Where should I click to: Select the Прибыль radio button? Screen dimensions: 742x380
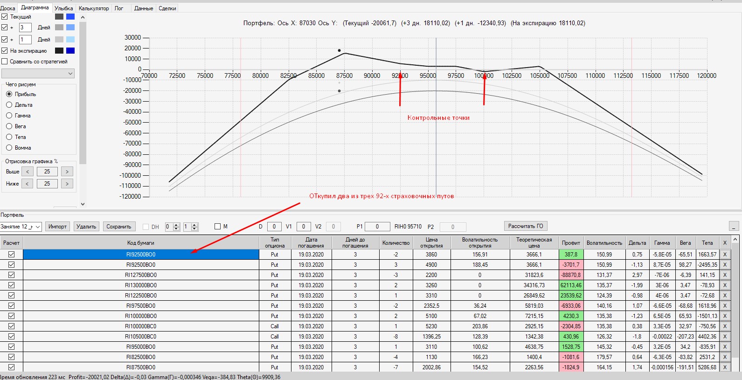pos(9,94)
